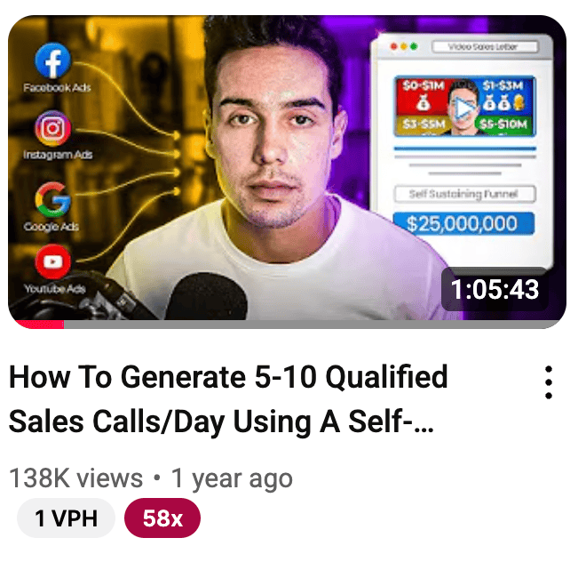This screenshot has width=586, height=562.
Task: Open the three-dot video options menu
Action: tap(549, 382)
